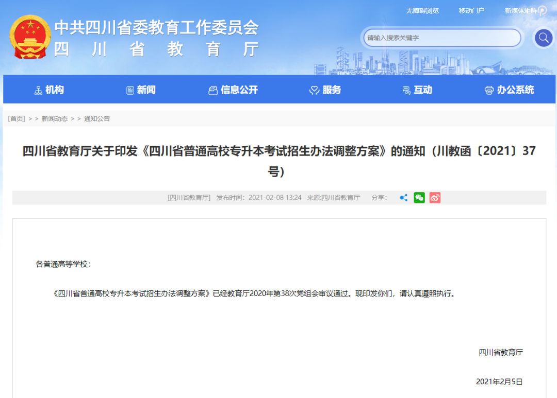The height and width of the screenshot is (398, 557).
Task: Share the article via Weibo icon
Action: (435, 198)
